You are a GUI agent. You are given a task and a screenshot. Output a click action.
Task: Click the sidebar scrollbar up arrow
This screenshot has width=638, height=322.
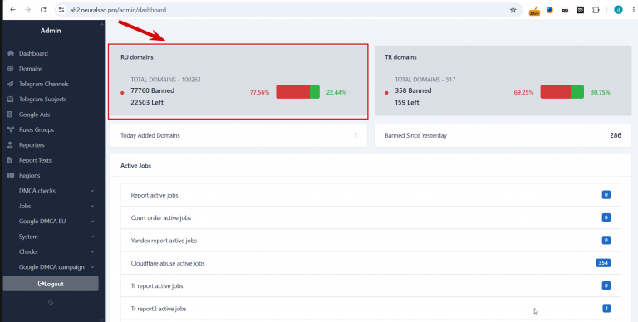click(x=101, y=23)
